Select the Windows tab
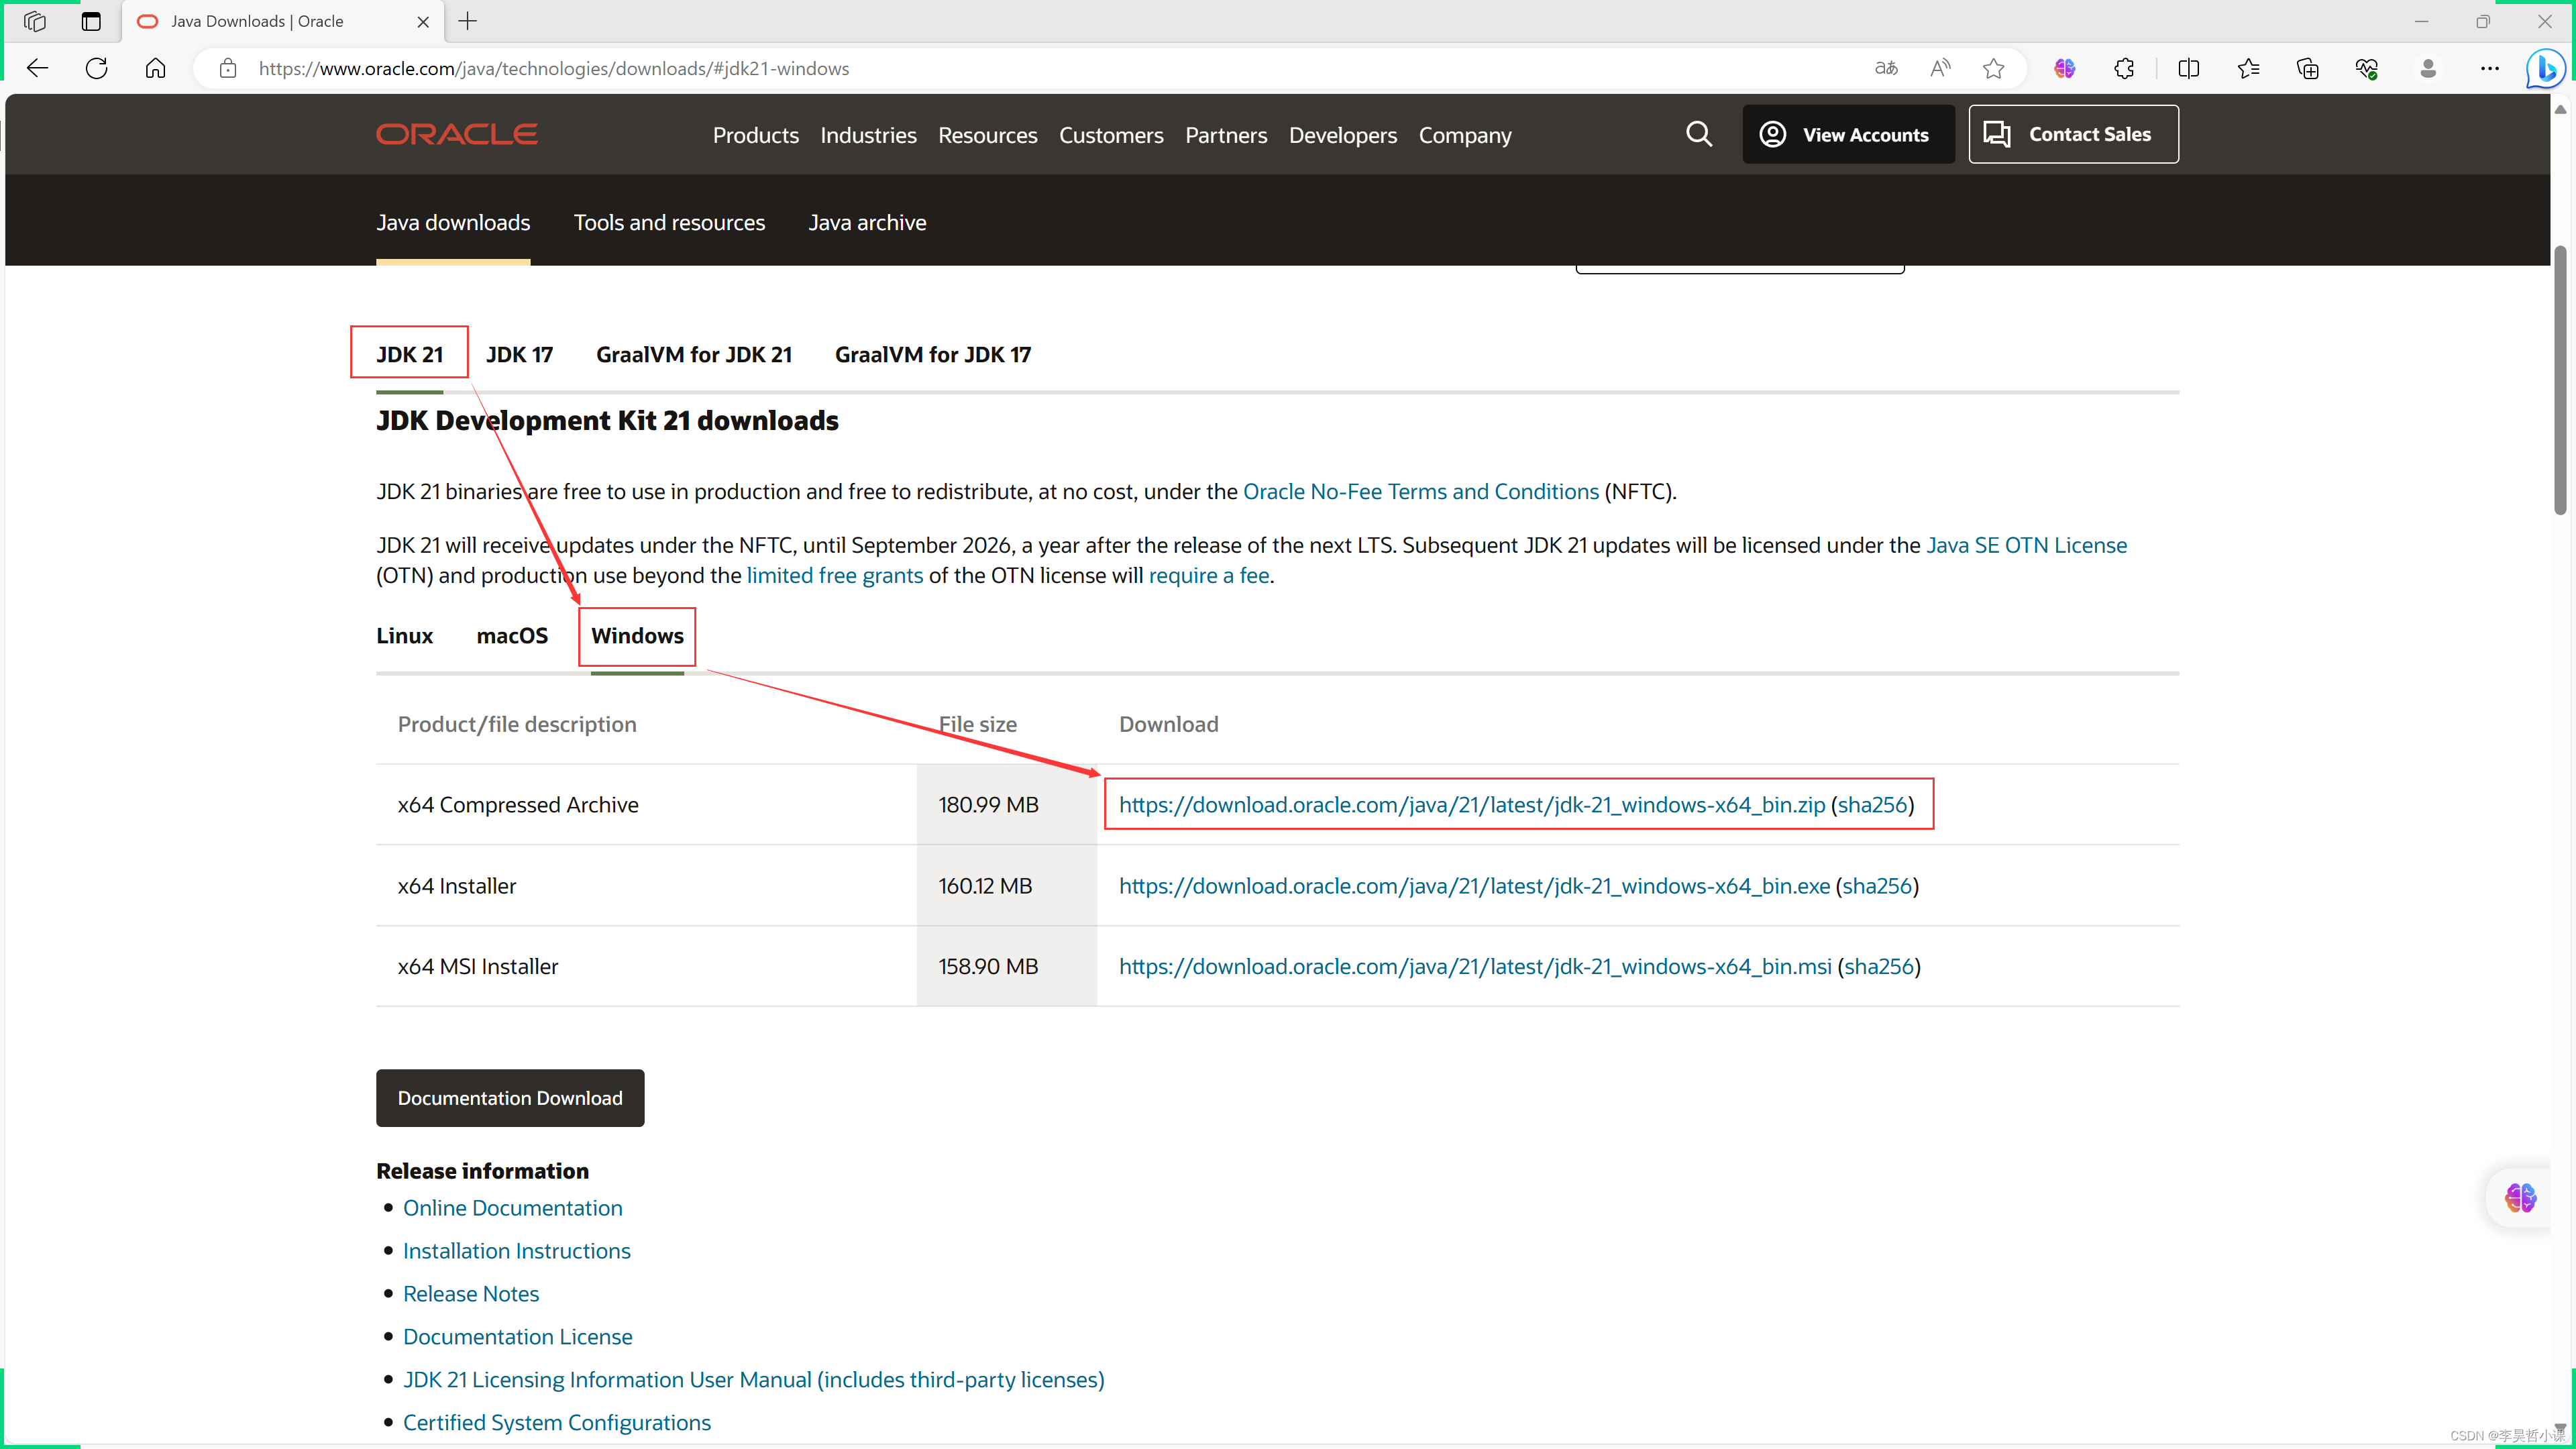This screenshot has height=1449, width=2576. 637,636
